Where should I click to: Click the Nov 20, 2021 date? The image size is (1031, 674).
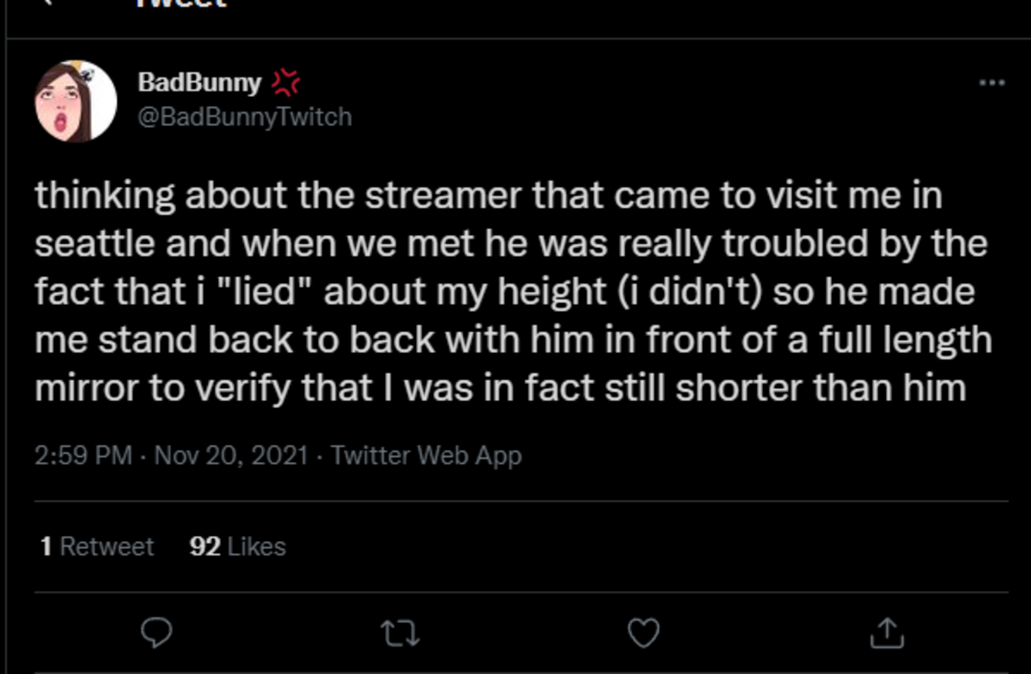coord(230,455)
